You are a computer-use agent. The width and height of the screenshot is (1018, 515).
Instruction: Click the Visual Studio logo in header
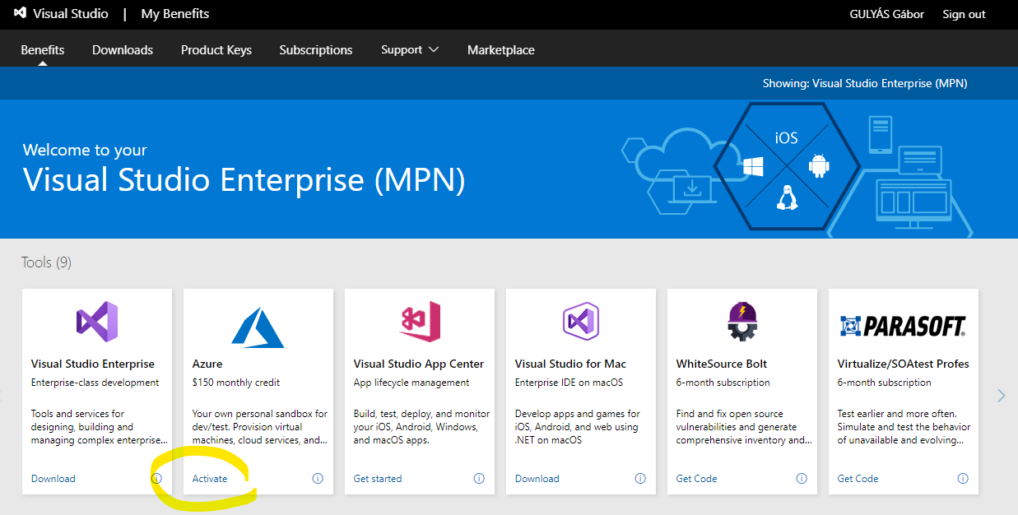20,14
